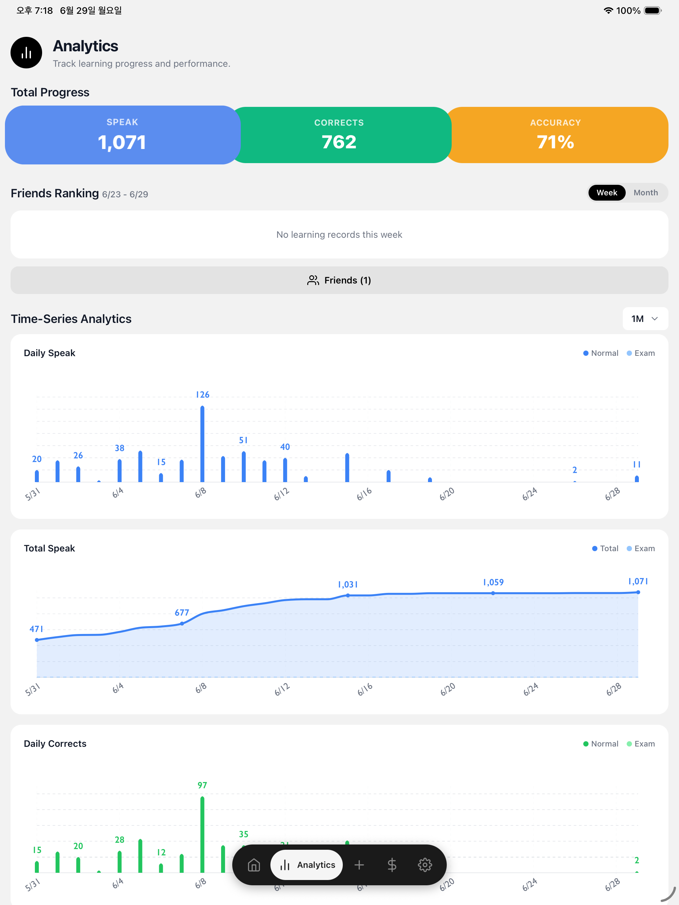Tap the 'Total Speak' chart title
The image size is (679, 905).
(x=50, y=548)
